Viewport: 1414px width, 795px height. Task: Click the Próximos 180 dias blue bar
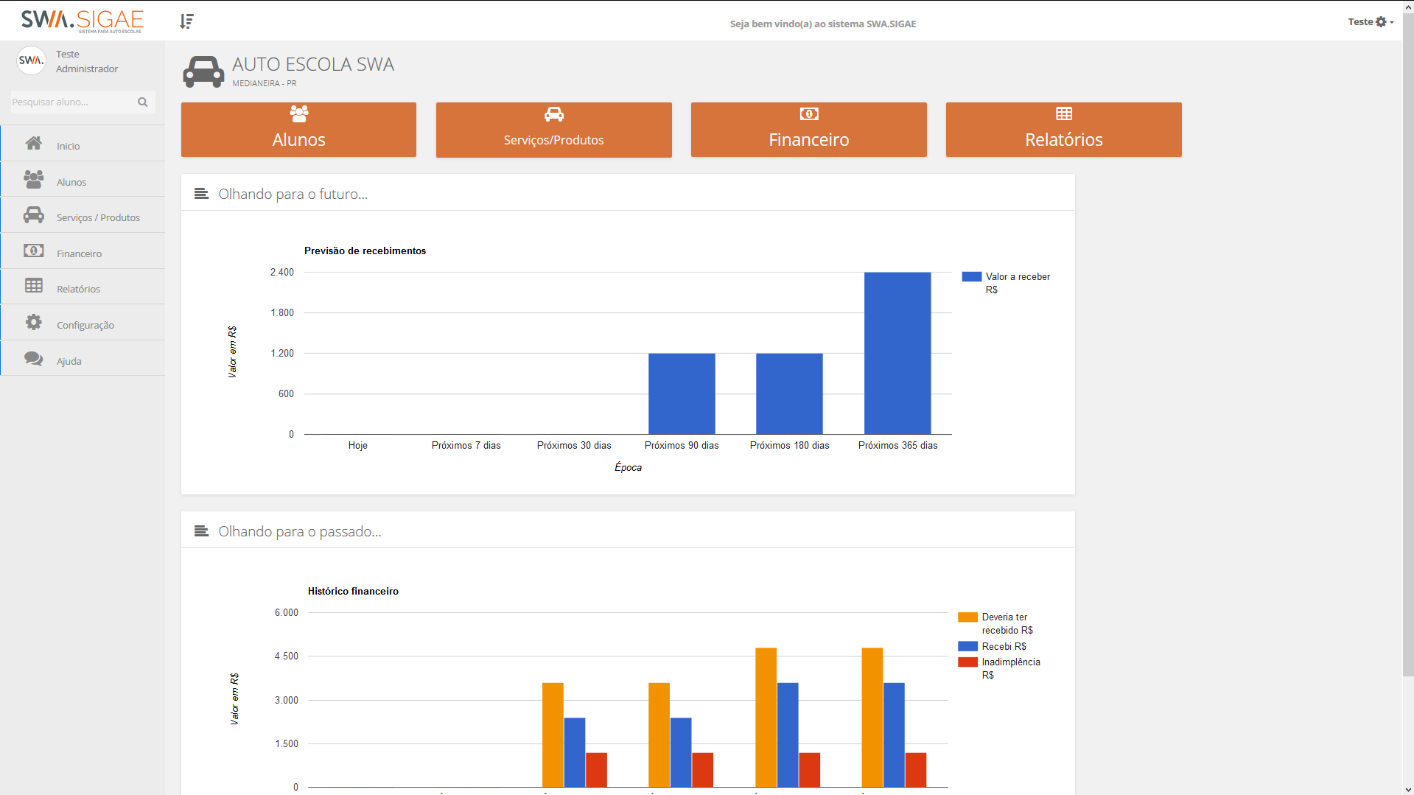coord(789,393)
